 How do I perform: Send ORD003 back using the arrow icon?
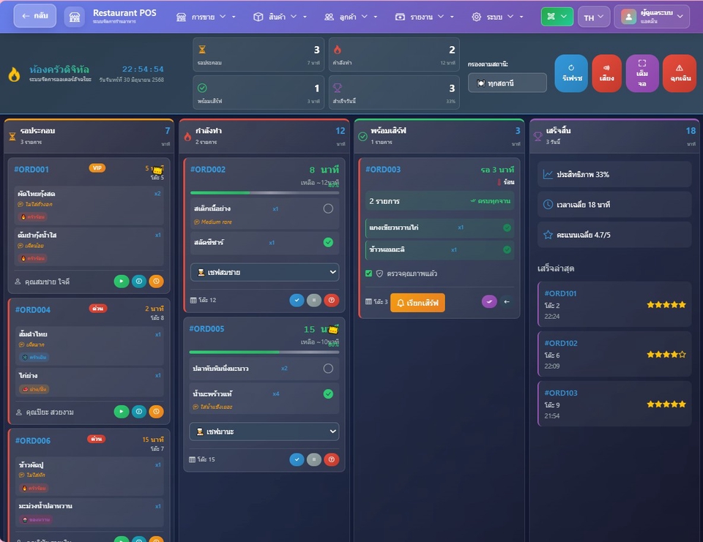click(x=507, y=301)
